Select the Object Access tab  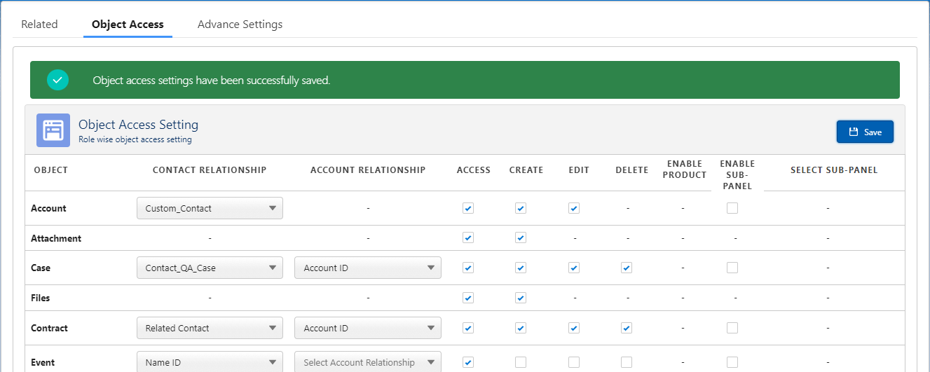click(128, 25)
